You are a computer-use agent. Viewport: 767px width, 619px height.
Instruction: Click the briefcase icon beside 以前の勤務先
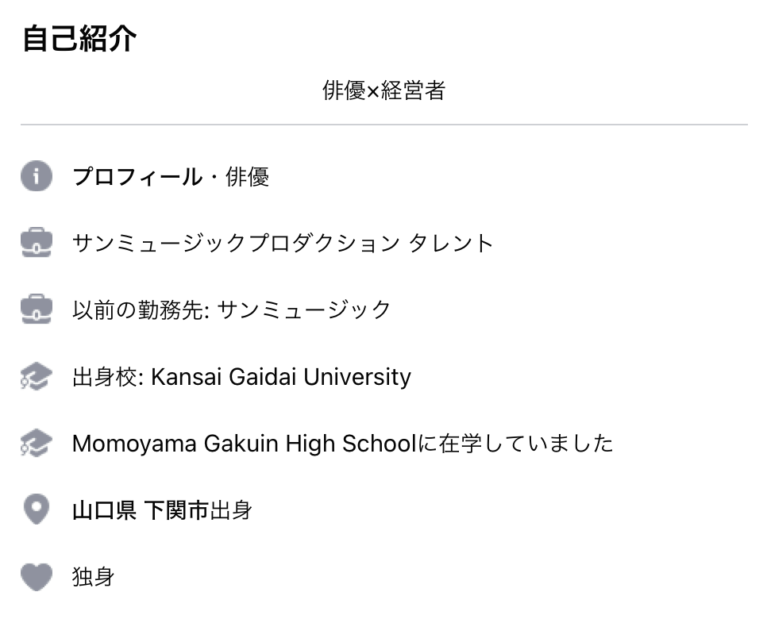point(37,309)
